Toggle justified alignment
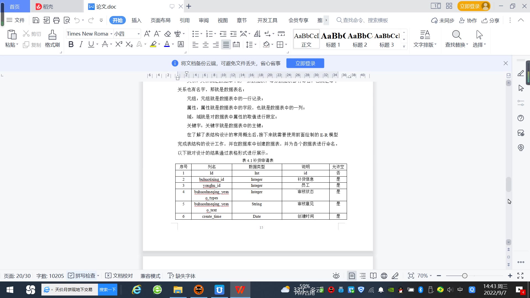Screen dimensions: 530x298 [226, 44]
